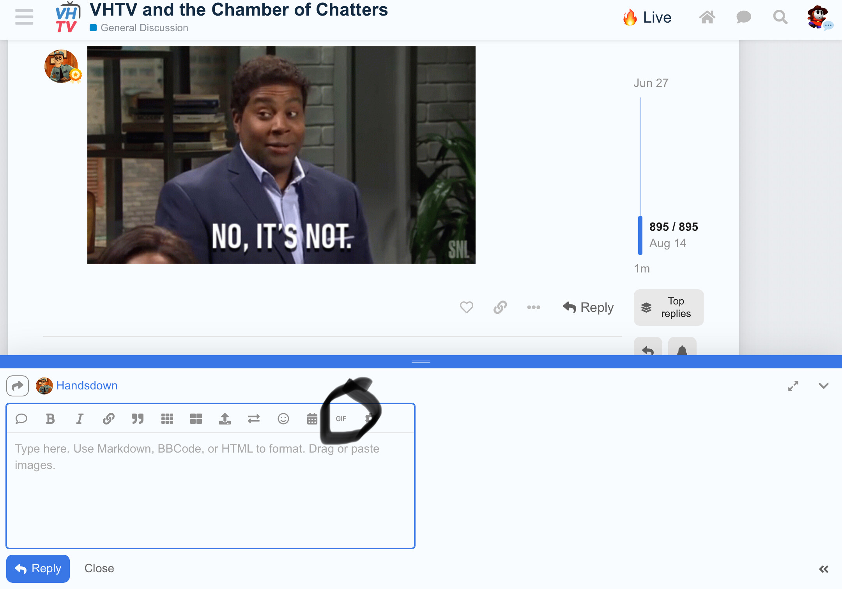Viewport: 842px width, 589px height.
Task: Expand post options with ellipsis
Action: [x=534, y=307]
